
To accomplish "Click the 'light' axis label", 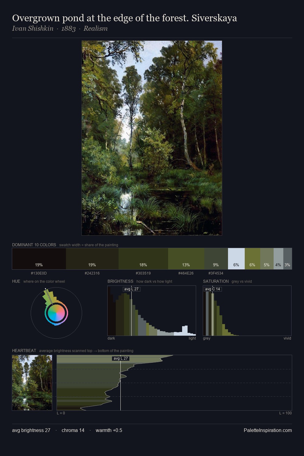I will tap(192, 338).
